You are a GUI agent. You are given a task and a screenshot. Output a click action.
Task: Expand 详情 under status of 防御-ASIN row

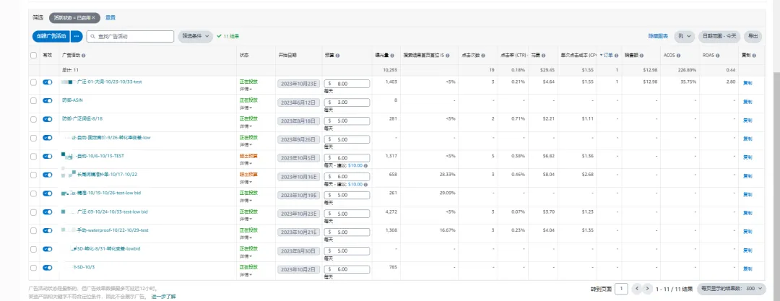click(246, 108)
